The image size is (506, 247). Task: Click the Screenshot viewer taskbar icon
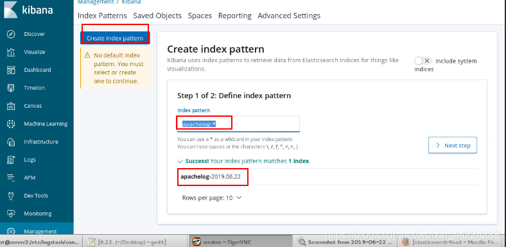point(301,241)
